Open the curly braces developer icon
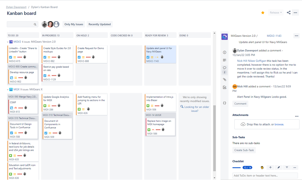 click(225, 103)
